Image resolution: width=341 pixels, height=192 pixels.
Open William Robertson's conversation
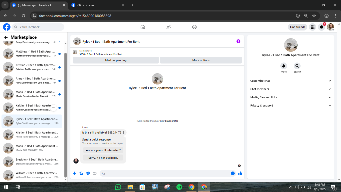pyautogui.click(x=32, y=175)
